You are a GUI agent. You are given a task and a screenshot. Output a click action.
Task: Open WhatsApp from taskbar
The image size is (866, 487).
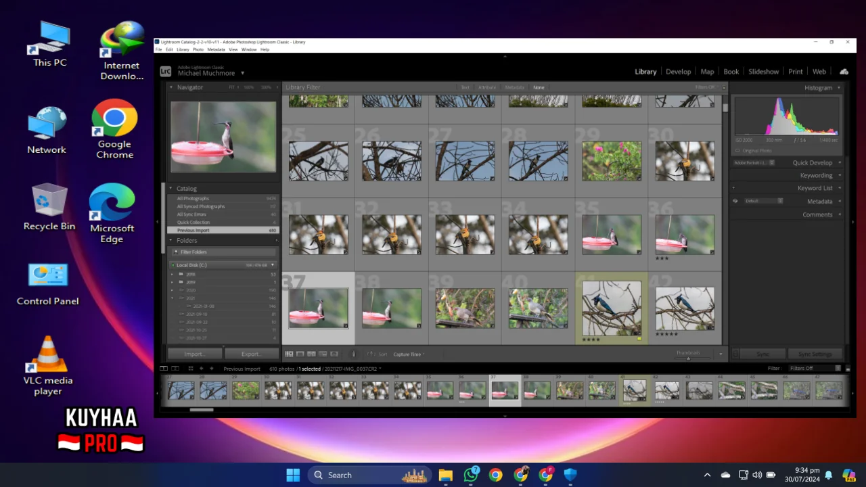click(x=471, y=475)
